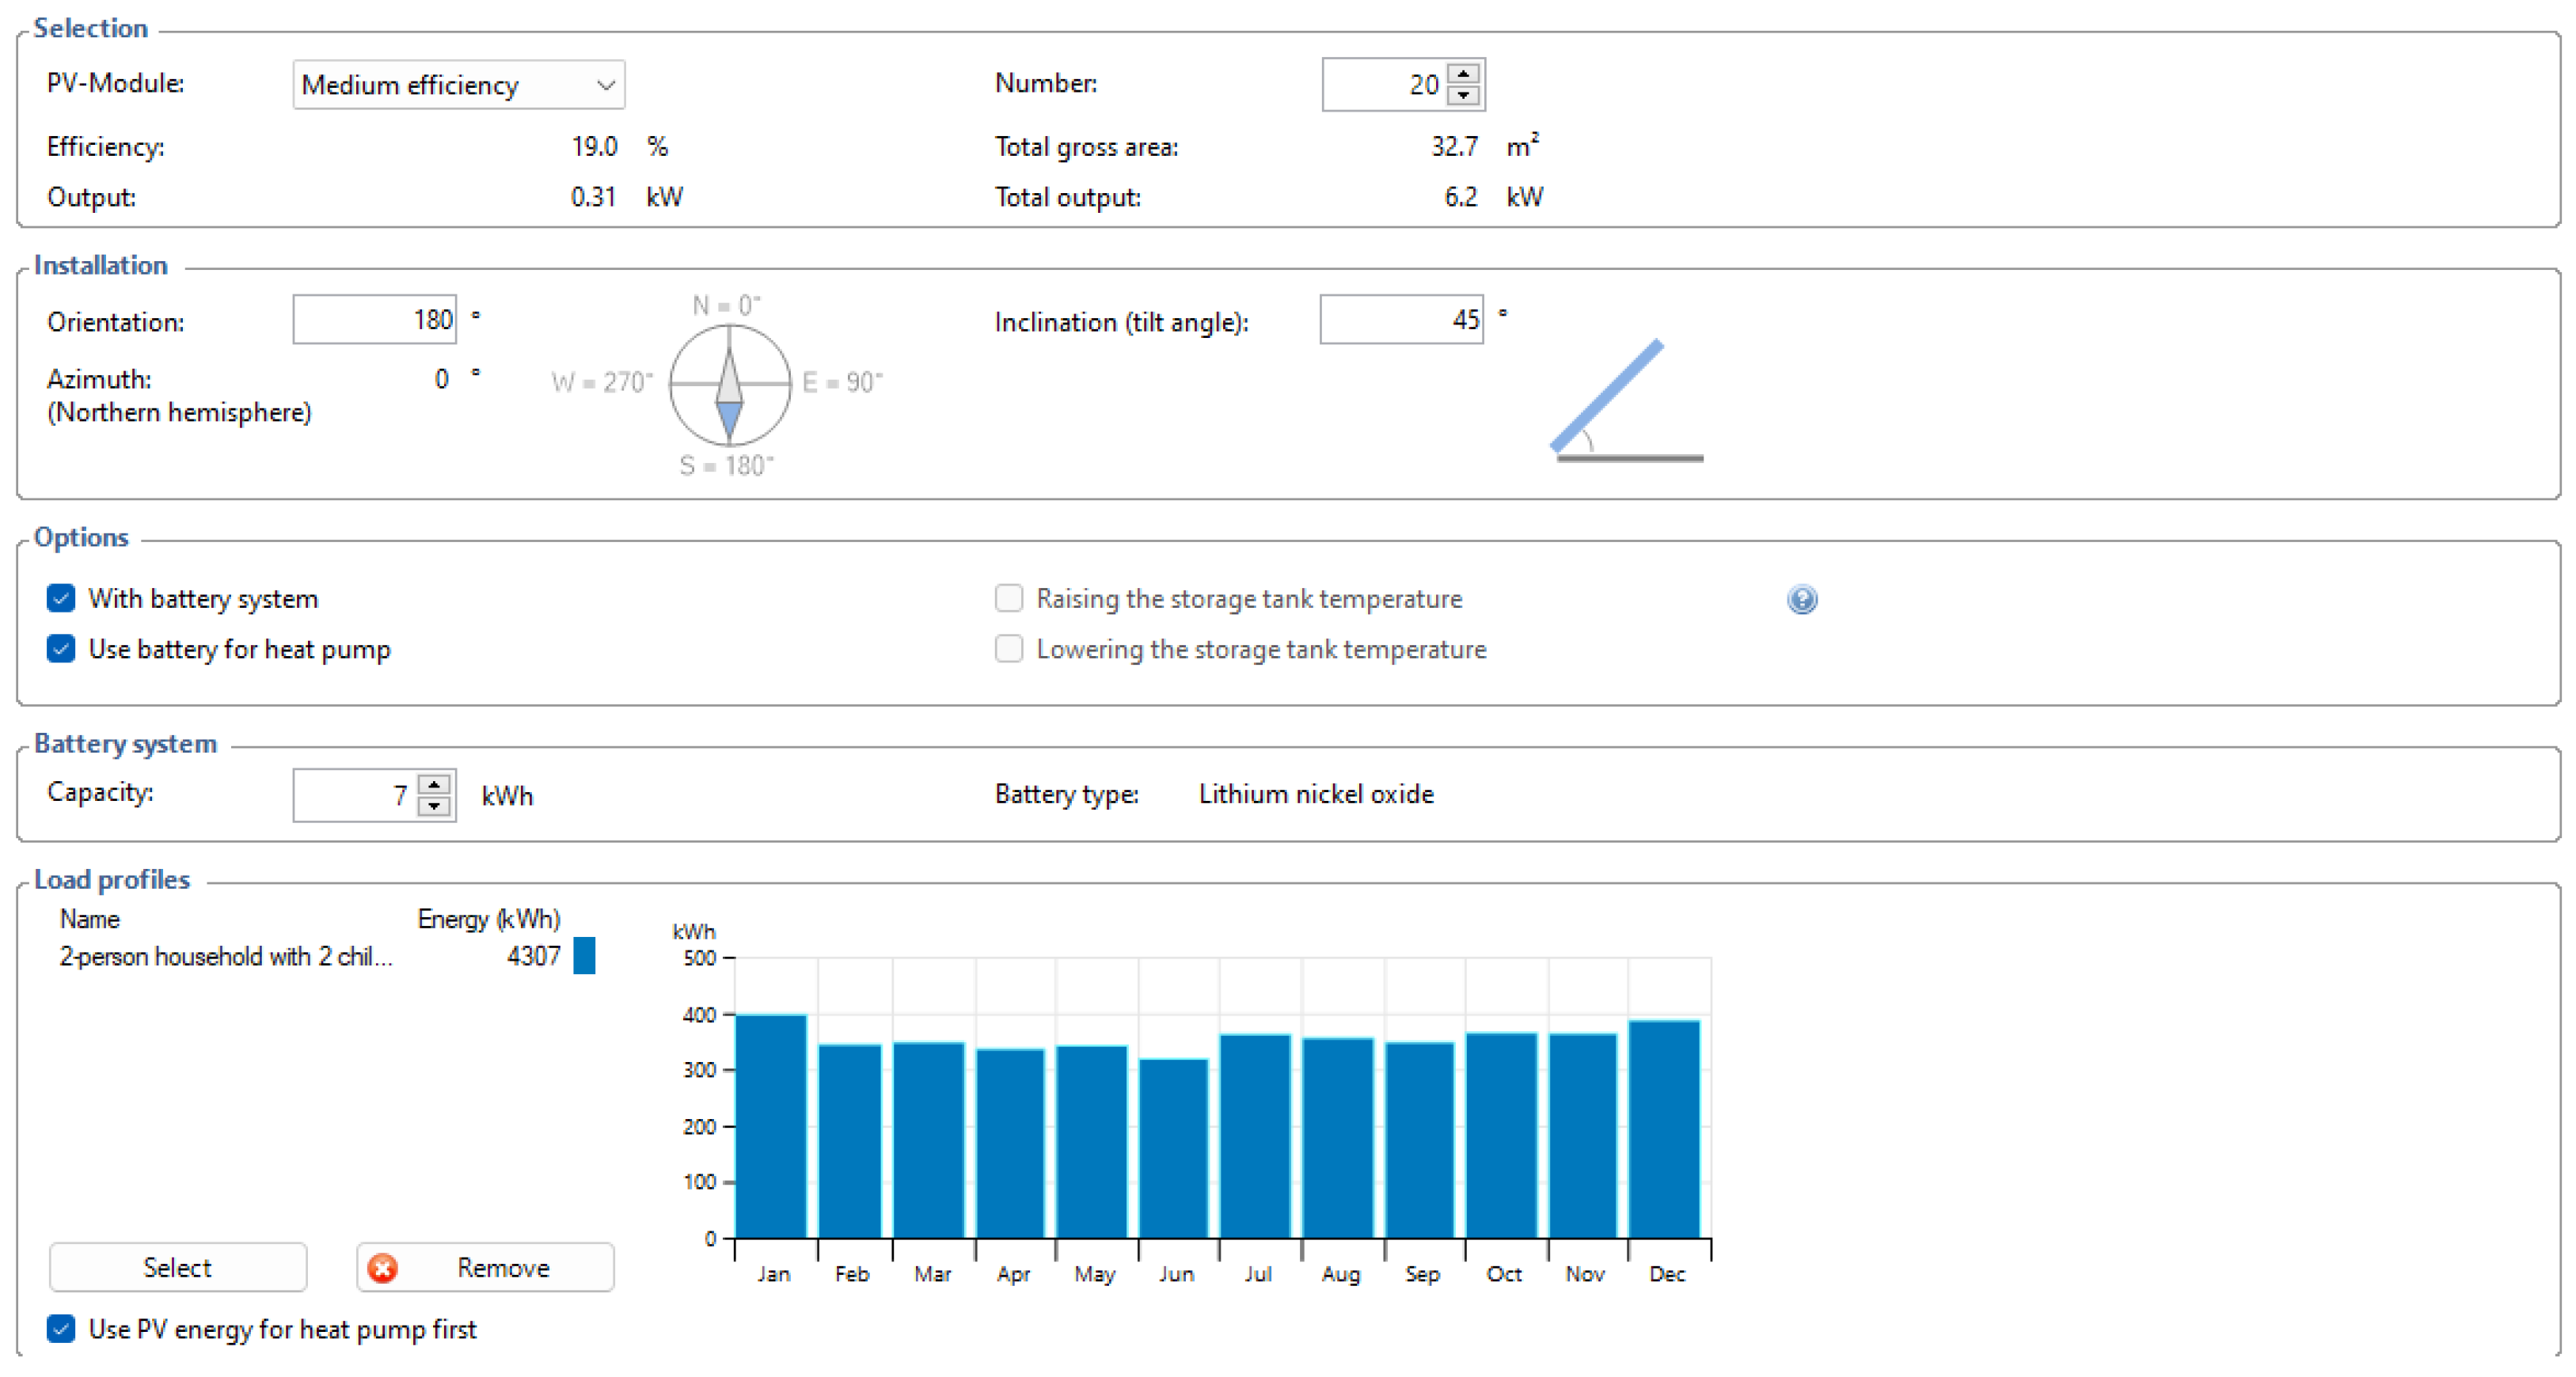The image size is (2576, 1377).
Task: Decrease battery Capacity with down arrow
Action: click(434, 806)
